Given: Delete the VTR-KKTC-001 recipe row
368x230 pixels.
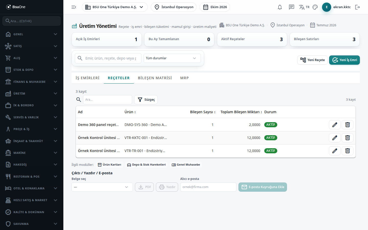Looking at the screenshot, I should [348, 138].
